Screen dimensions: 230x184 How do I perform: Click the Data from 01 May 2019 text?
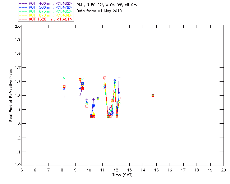(99, 11)
